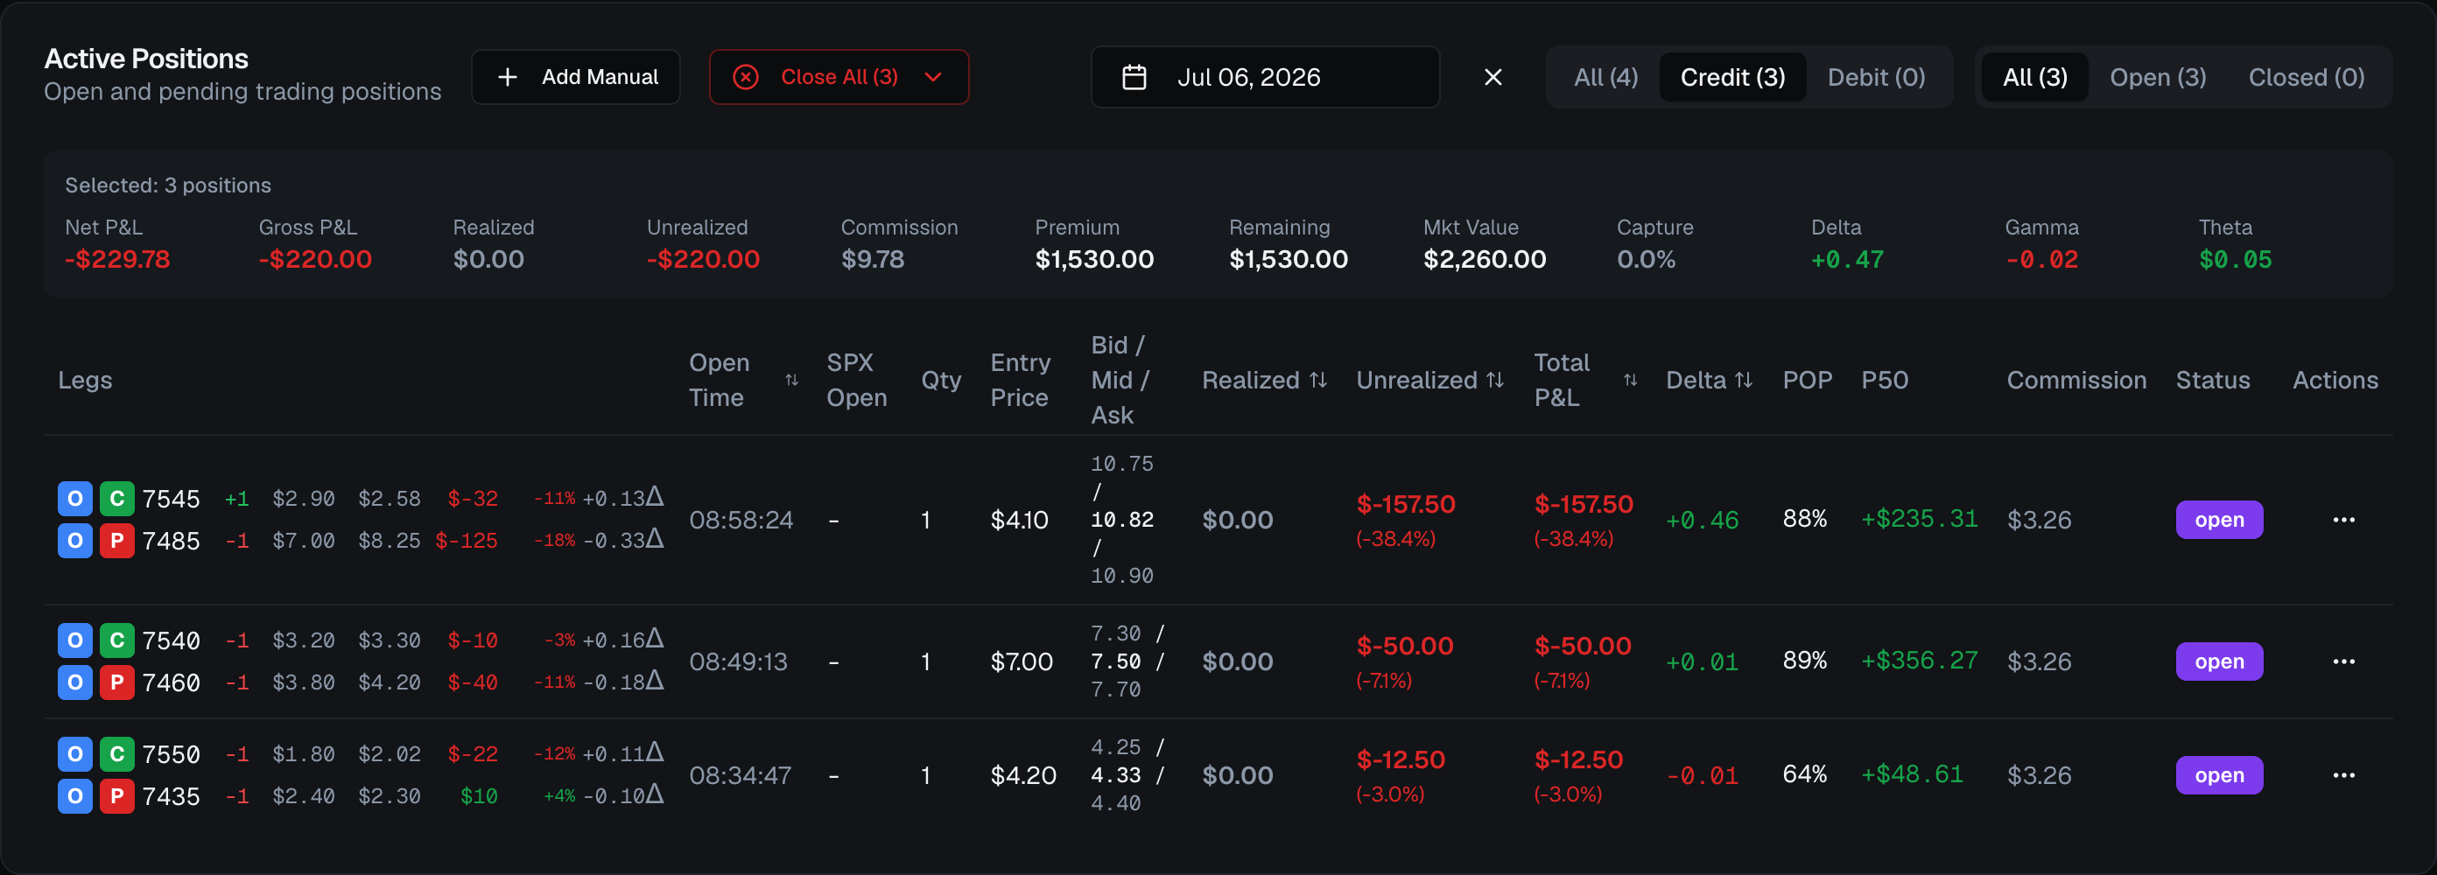Click the unrealized value $-157.50
Viewport: 2437px width, 875px height.
(1406, 504)
